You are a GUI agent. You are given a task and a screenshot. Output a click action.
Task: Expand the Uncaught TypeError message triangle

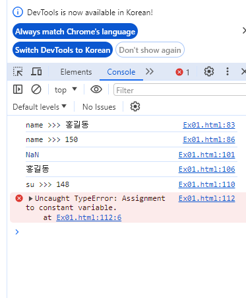point(30,199)
